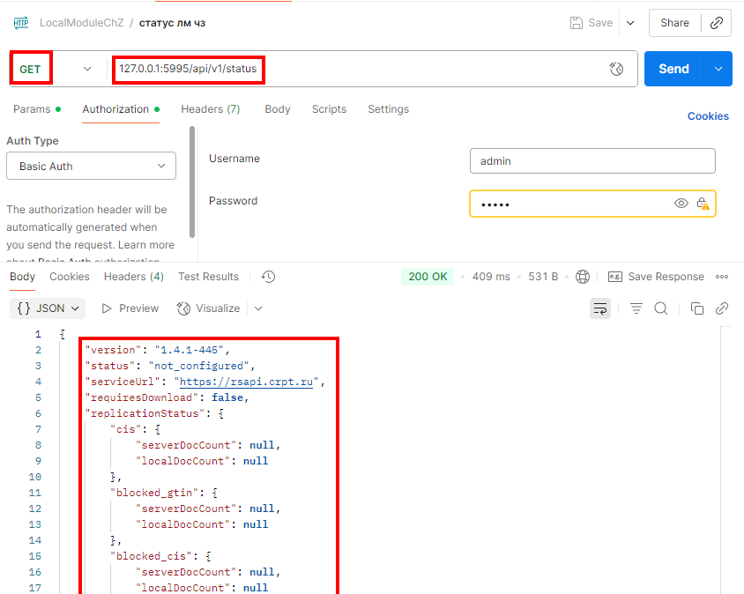Copy the response link icon

tap(722, 308)
